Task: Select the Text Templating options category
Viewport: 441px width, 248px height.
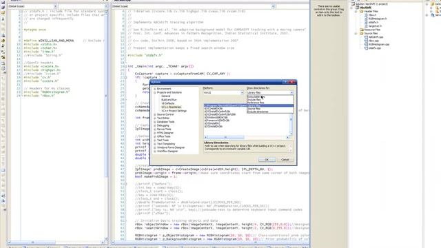Action: (x=166, y=144)
